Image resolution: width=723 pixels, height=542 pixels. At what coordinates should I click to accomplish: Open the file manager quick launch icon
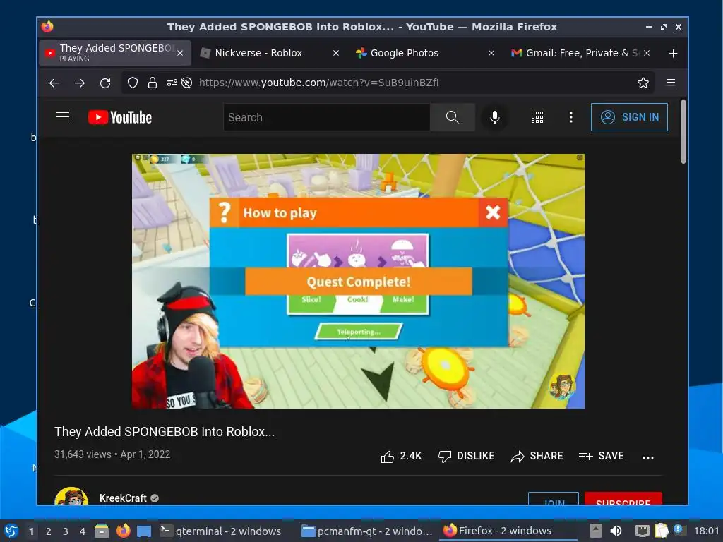click(x=102, y=531)
